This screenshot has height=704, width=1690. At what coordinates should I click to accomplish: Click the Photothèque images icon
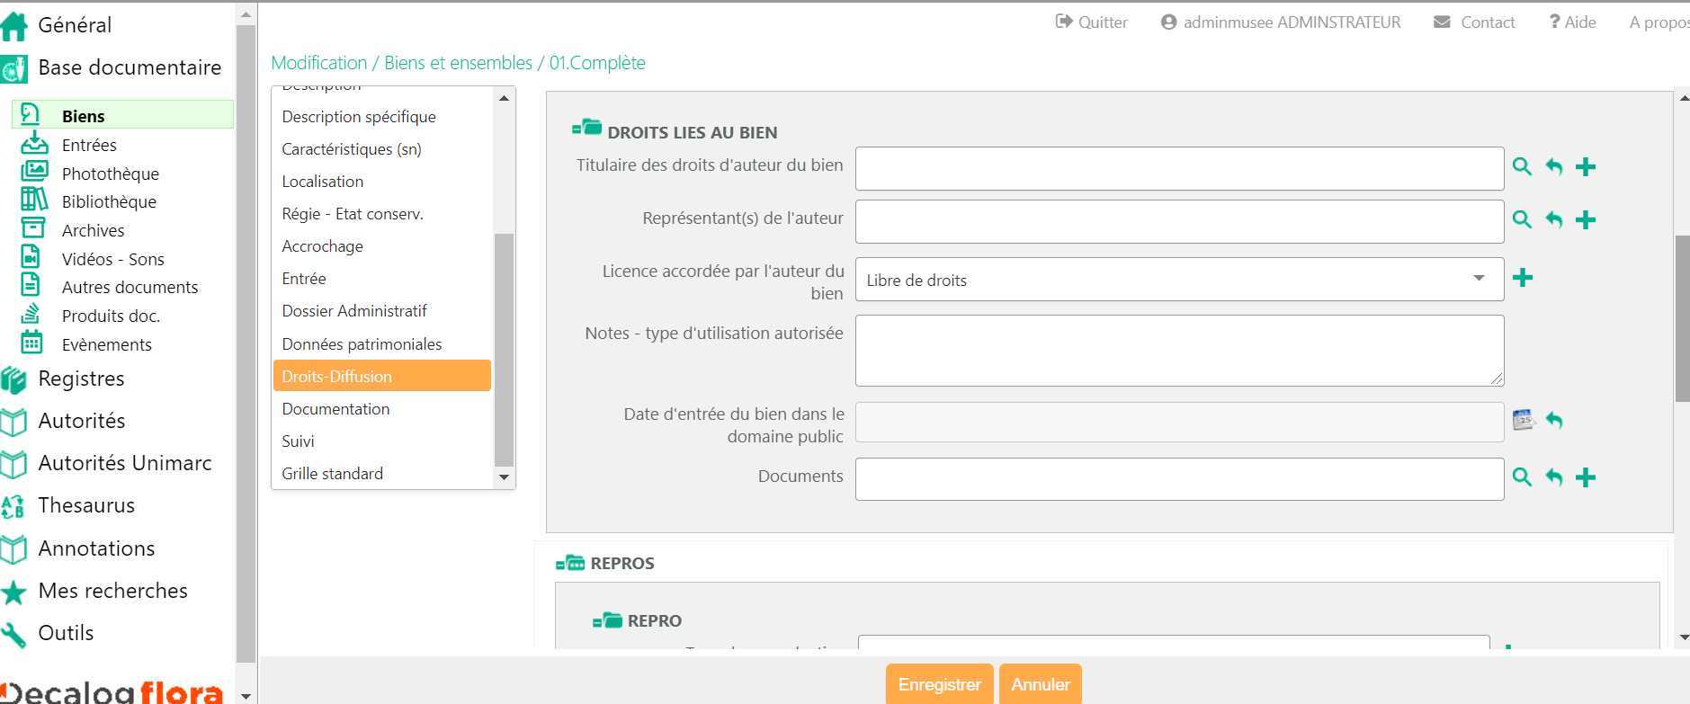click(x=34, y=170)
